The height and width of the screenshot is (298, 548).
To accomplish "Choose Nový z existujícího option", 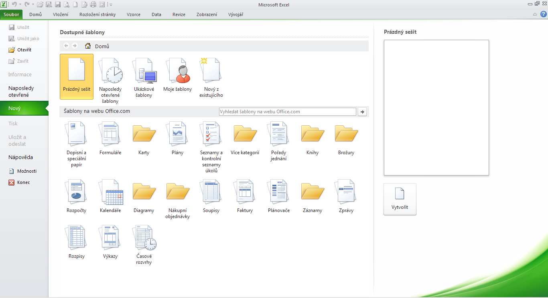I will (x=211, y=78).
